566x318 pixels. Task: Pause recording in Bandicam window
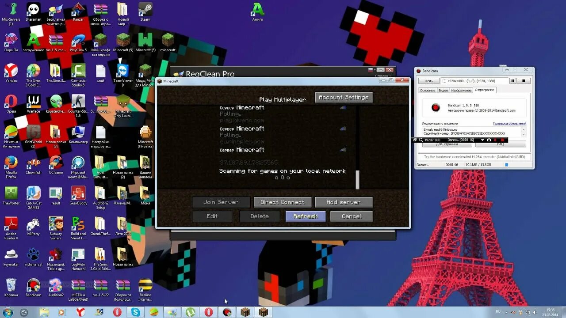tap(513, 81)
